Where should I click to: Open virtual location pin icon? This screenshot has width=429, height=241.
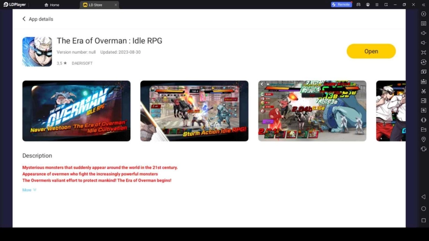[424, 139]
